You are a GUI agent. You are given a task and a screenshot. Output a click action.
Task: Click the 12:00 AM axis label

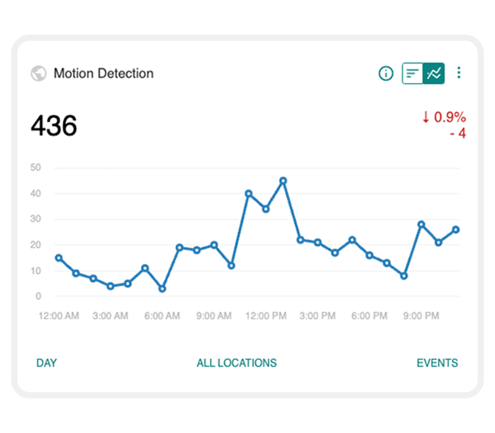pyautogui.click(x=59, y=315)
